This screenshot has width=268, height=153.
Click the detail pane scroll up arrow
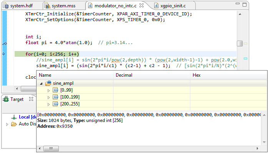[264, 115]
